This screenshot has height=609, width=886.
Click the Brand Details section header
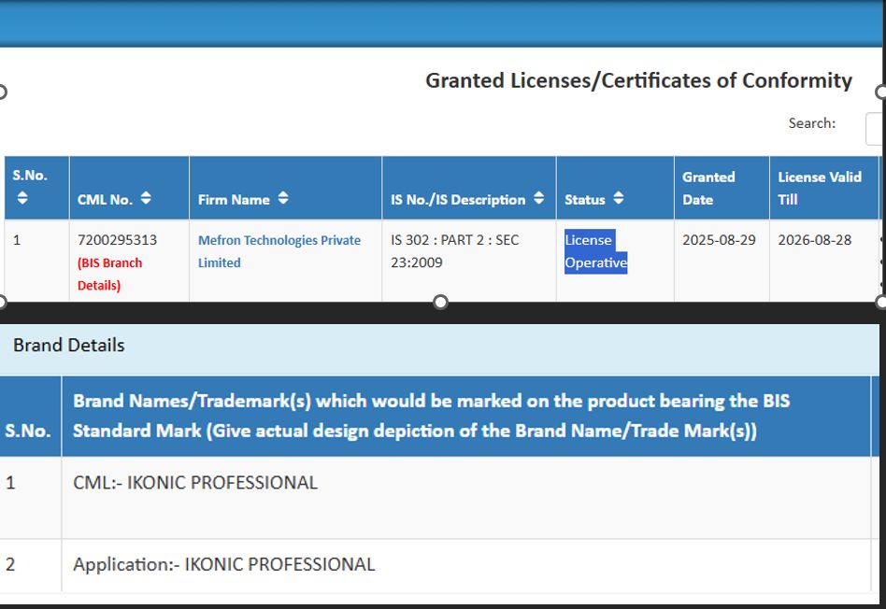(x=68, y=346)
